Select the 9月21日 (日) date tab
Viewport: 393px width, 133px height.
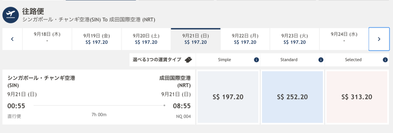[196, 39]
